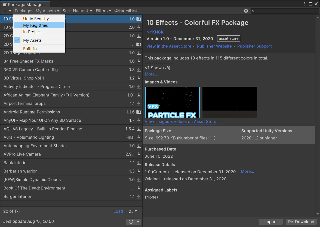This screenshot has height=227, width=320.
Task: Show more release details via More...
Action: point(247,172)
